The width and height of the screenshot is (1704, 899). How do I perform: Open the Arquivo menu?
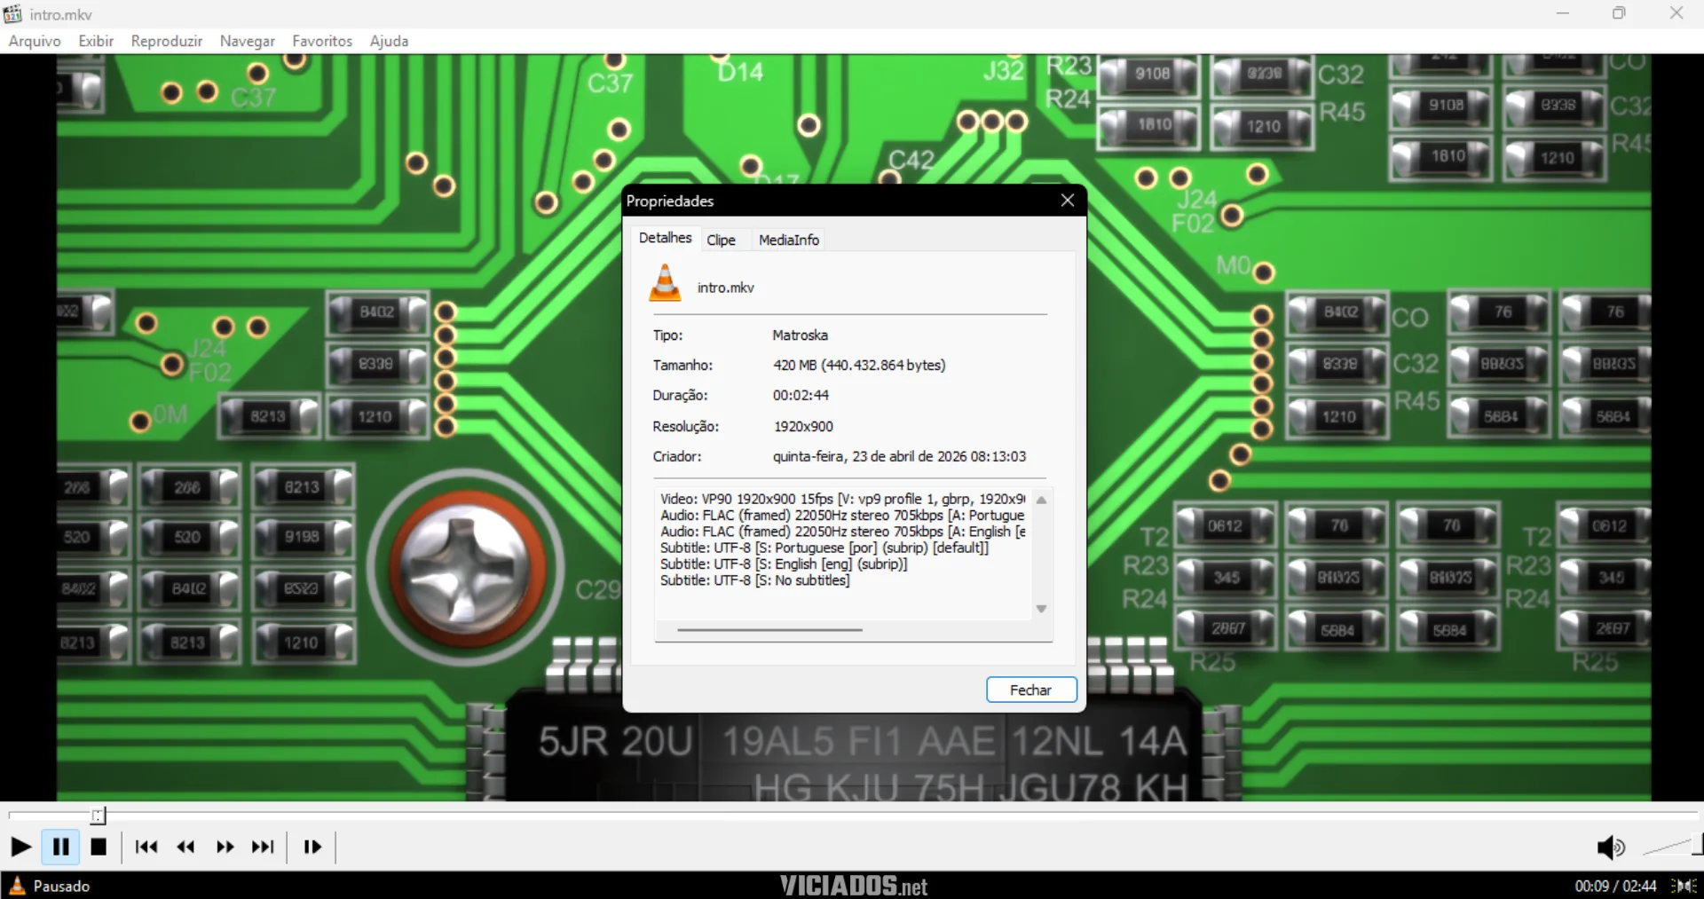pyautogui.click(x=35, y=41)
